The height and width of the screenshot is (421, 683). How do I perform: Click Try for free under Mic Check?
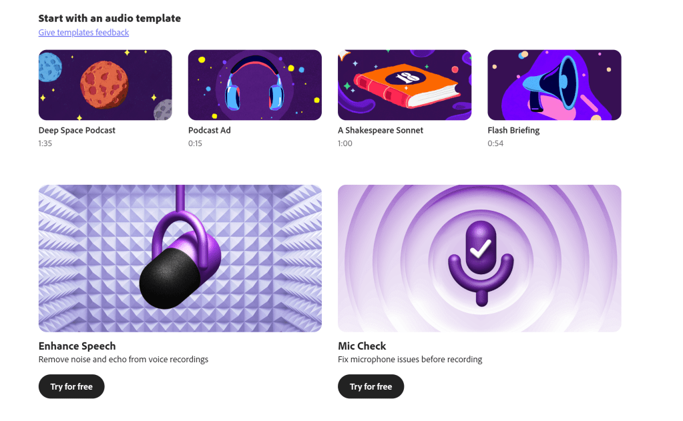point(371,386)
